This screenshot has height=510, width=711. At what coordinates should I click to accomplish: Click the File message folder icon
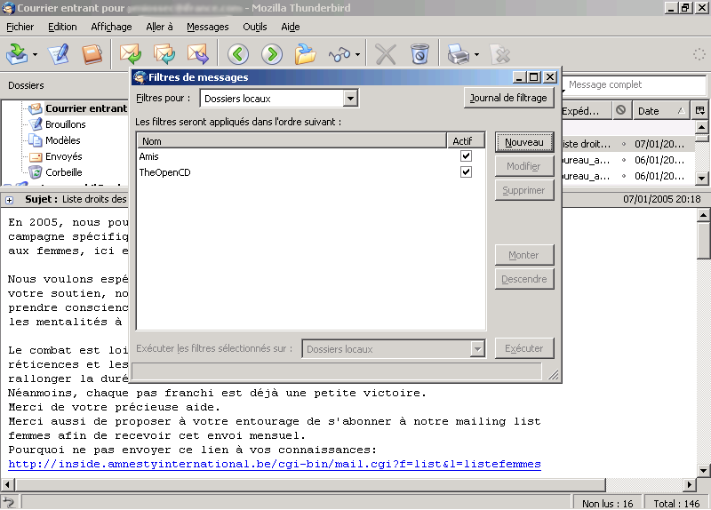coord(305,54)
